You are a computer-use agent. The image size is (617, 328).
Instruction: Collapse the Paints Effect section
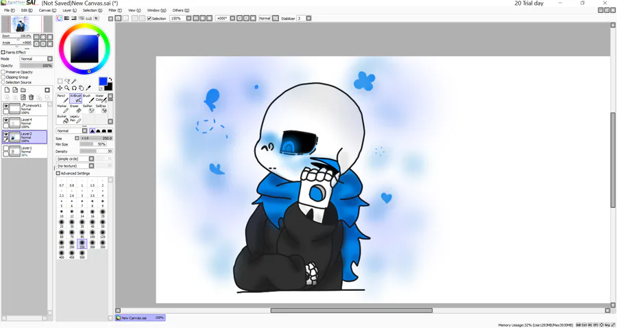point(3,52)
